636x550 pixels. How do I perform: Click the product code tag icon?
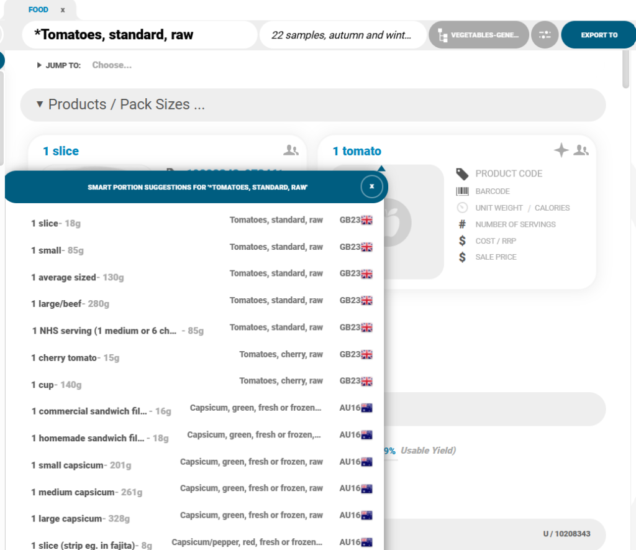coord(462,174)
